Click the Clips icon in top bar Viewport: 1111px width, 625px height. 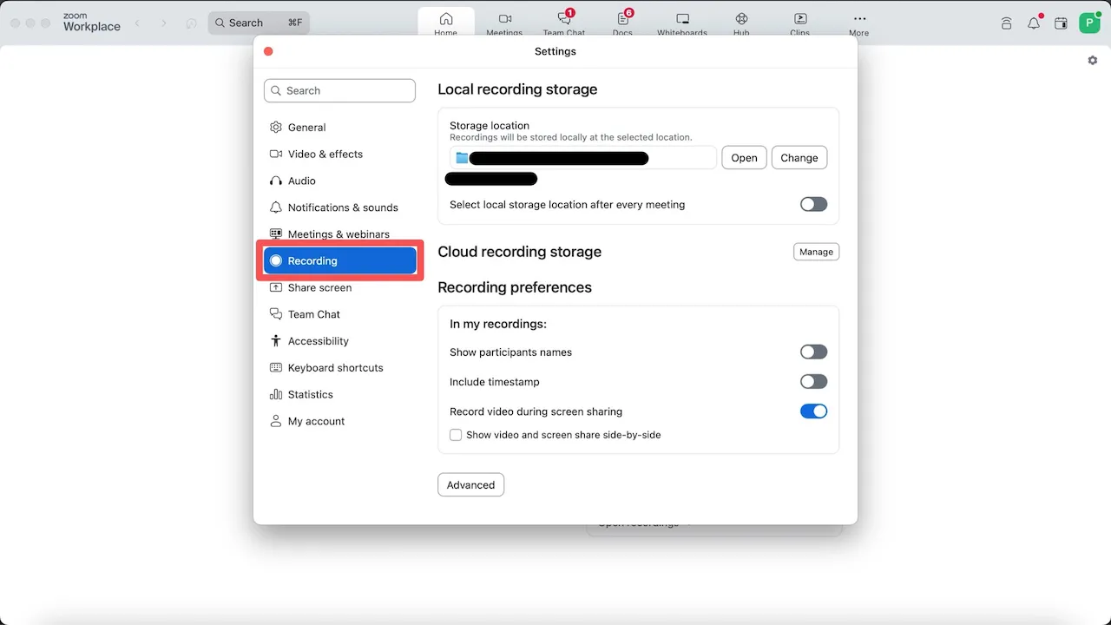[799, 20]
